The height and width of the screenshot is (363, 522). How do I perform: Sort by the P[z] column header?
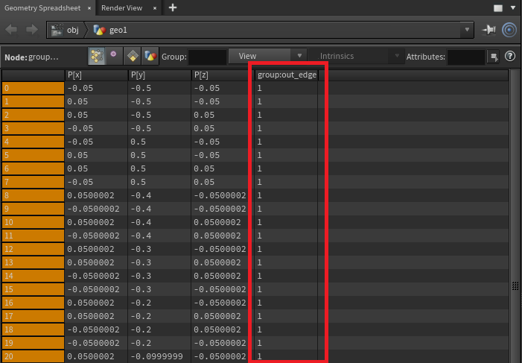(x=223, y=75)
